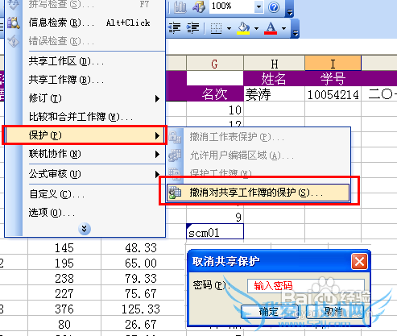Open the Fill Color dropdown arrow
The height and width of the screenshot is (336, 397).
click(x=256, y=28)
